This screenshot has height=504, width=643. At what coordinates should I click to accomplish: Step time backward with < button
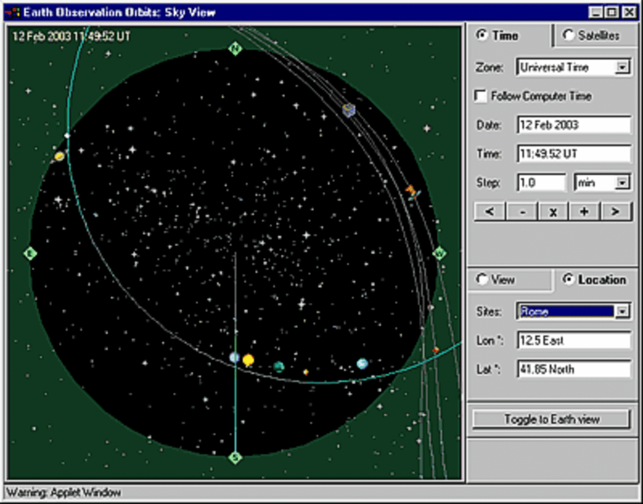click(490, 211)
